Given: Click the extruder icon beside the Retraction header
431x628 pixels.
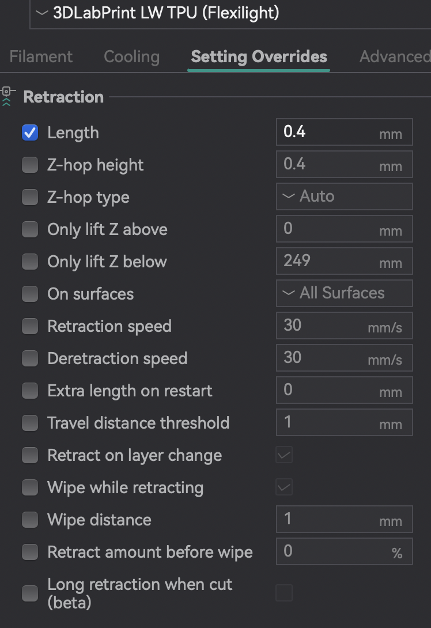Looking at the screenshot, I should (x=7, y=91).
